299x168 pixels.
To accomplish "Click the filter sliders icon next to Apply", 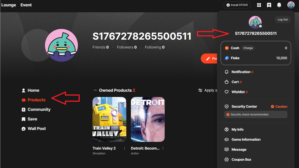I will [x=200, y=90].
